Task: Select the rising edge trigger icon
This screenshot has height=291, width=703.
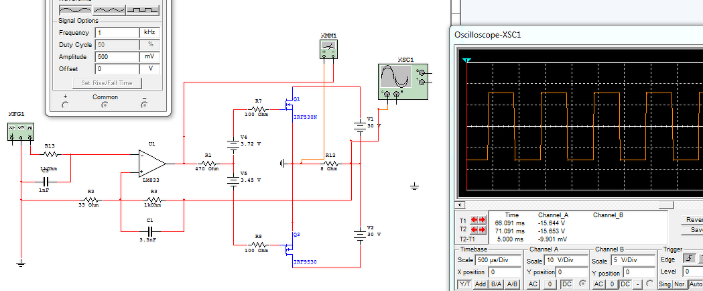Action: pos(689,259)
